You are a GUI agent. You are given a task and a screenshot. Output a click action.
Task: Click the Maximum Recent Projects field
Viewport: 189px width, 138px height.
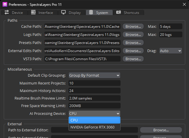[94, 83]
